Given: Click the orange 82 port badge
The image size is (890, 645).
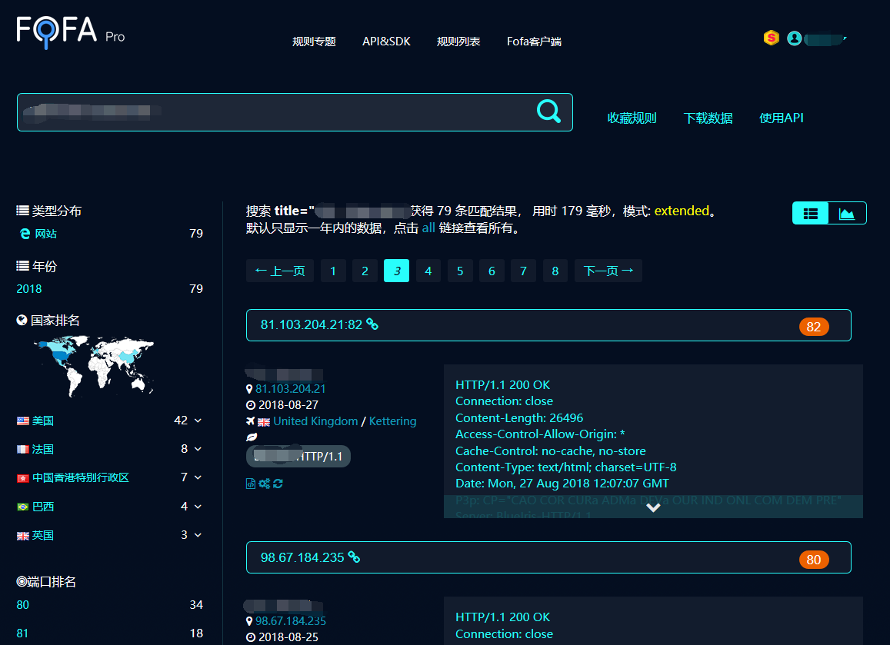Looking at the screenshot, I should point(813,327).
